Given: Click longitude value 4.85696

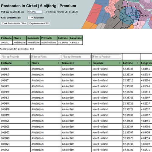Looking at the screenshot, I should pyautogui.click(x=146, y=81).
